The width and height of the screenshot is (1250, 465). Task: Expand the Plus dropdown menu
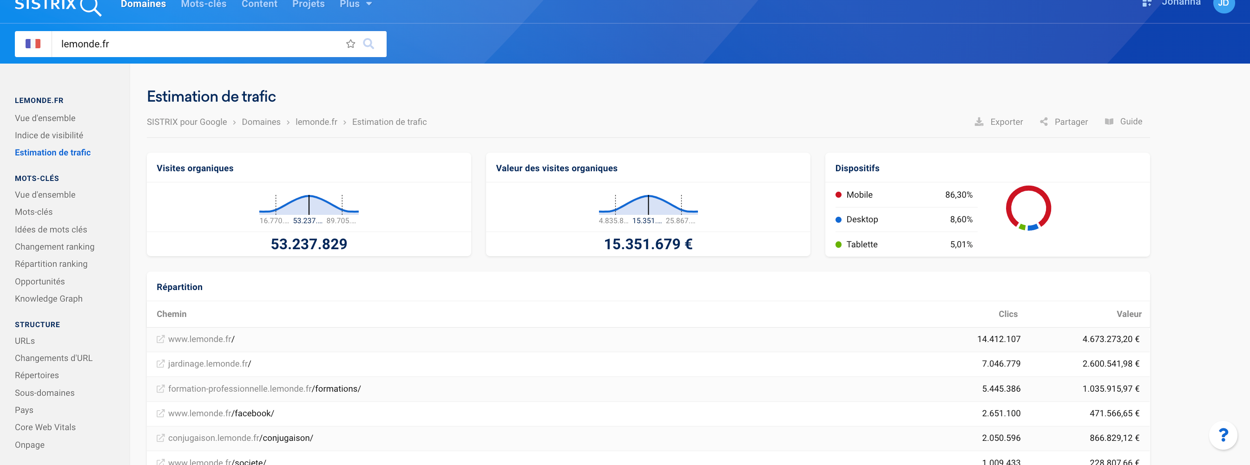point(355,4)
